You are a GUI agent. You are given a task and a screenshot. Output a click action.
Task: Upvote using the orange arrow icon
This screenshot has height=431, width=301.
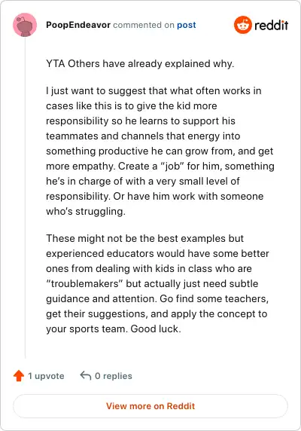click(19, 376)
